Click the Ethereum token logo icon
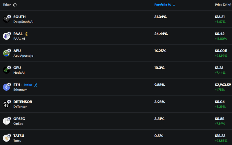 pyautogui.click(x=6, y=87)
